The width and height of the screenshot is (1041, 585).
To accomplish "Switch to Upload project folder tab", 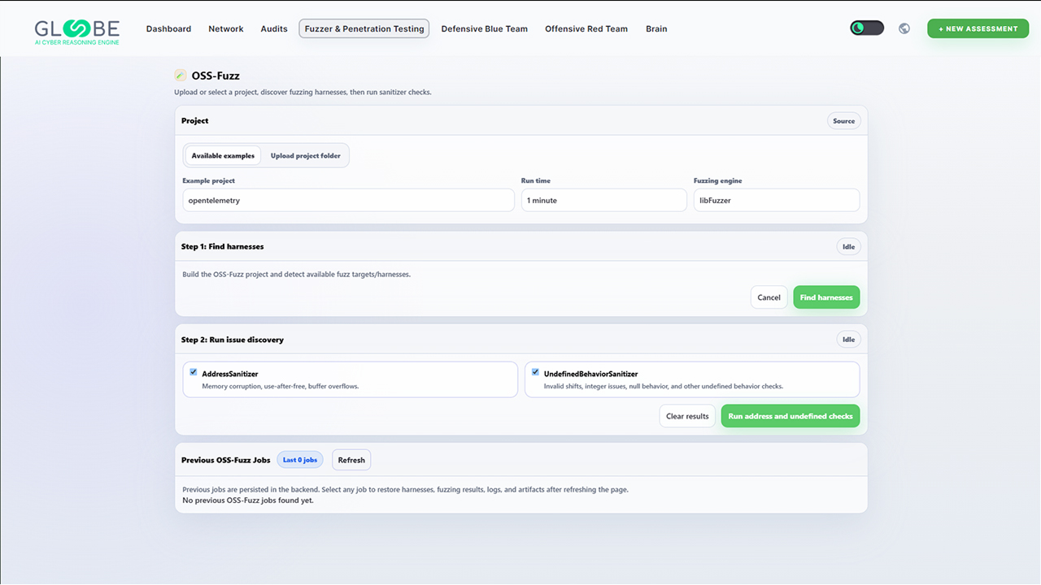I will 306,155.
